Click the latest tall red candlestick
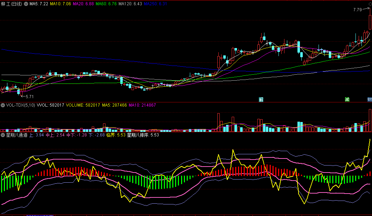This screenshot has width=372, height=216. [x=370, y=21]
